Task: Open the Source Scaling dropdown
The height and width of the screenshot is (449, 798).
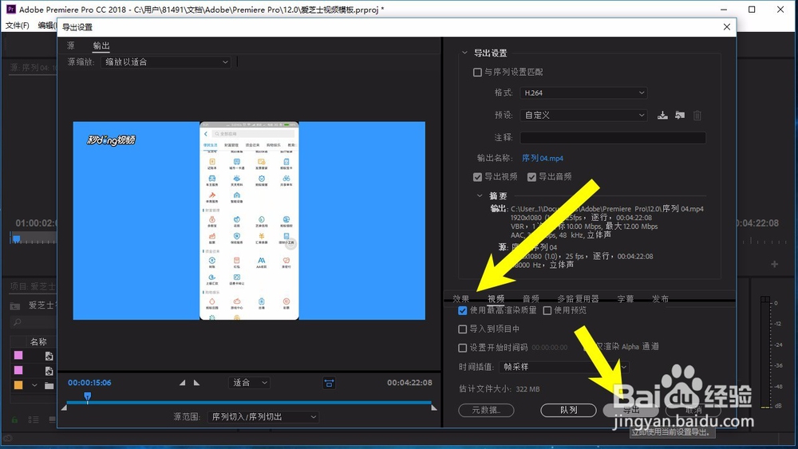Action: 166,62
